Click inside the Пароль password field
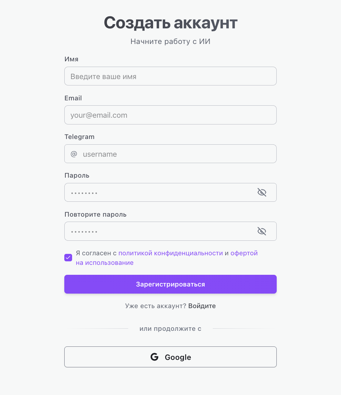341x395 pixels. [160, 193]
